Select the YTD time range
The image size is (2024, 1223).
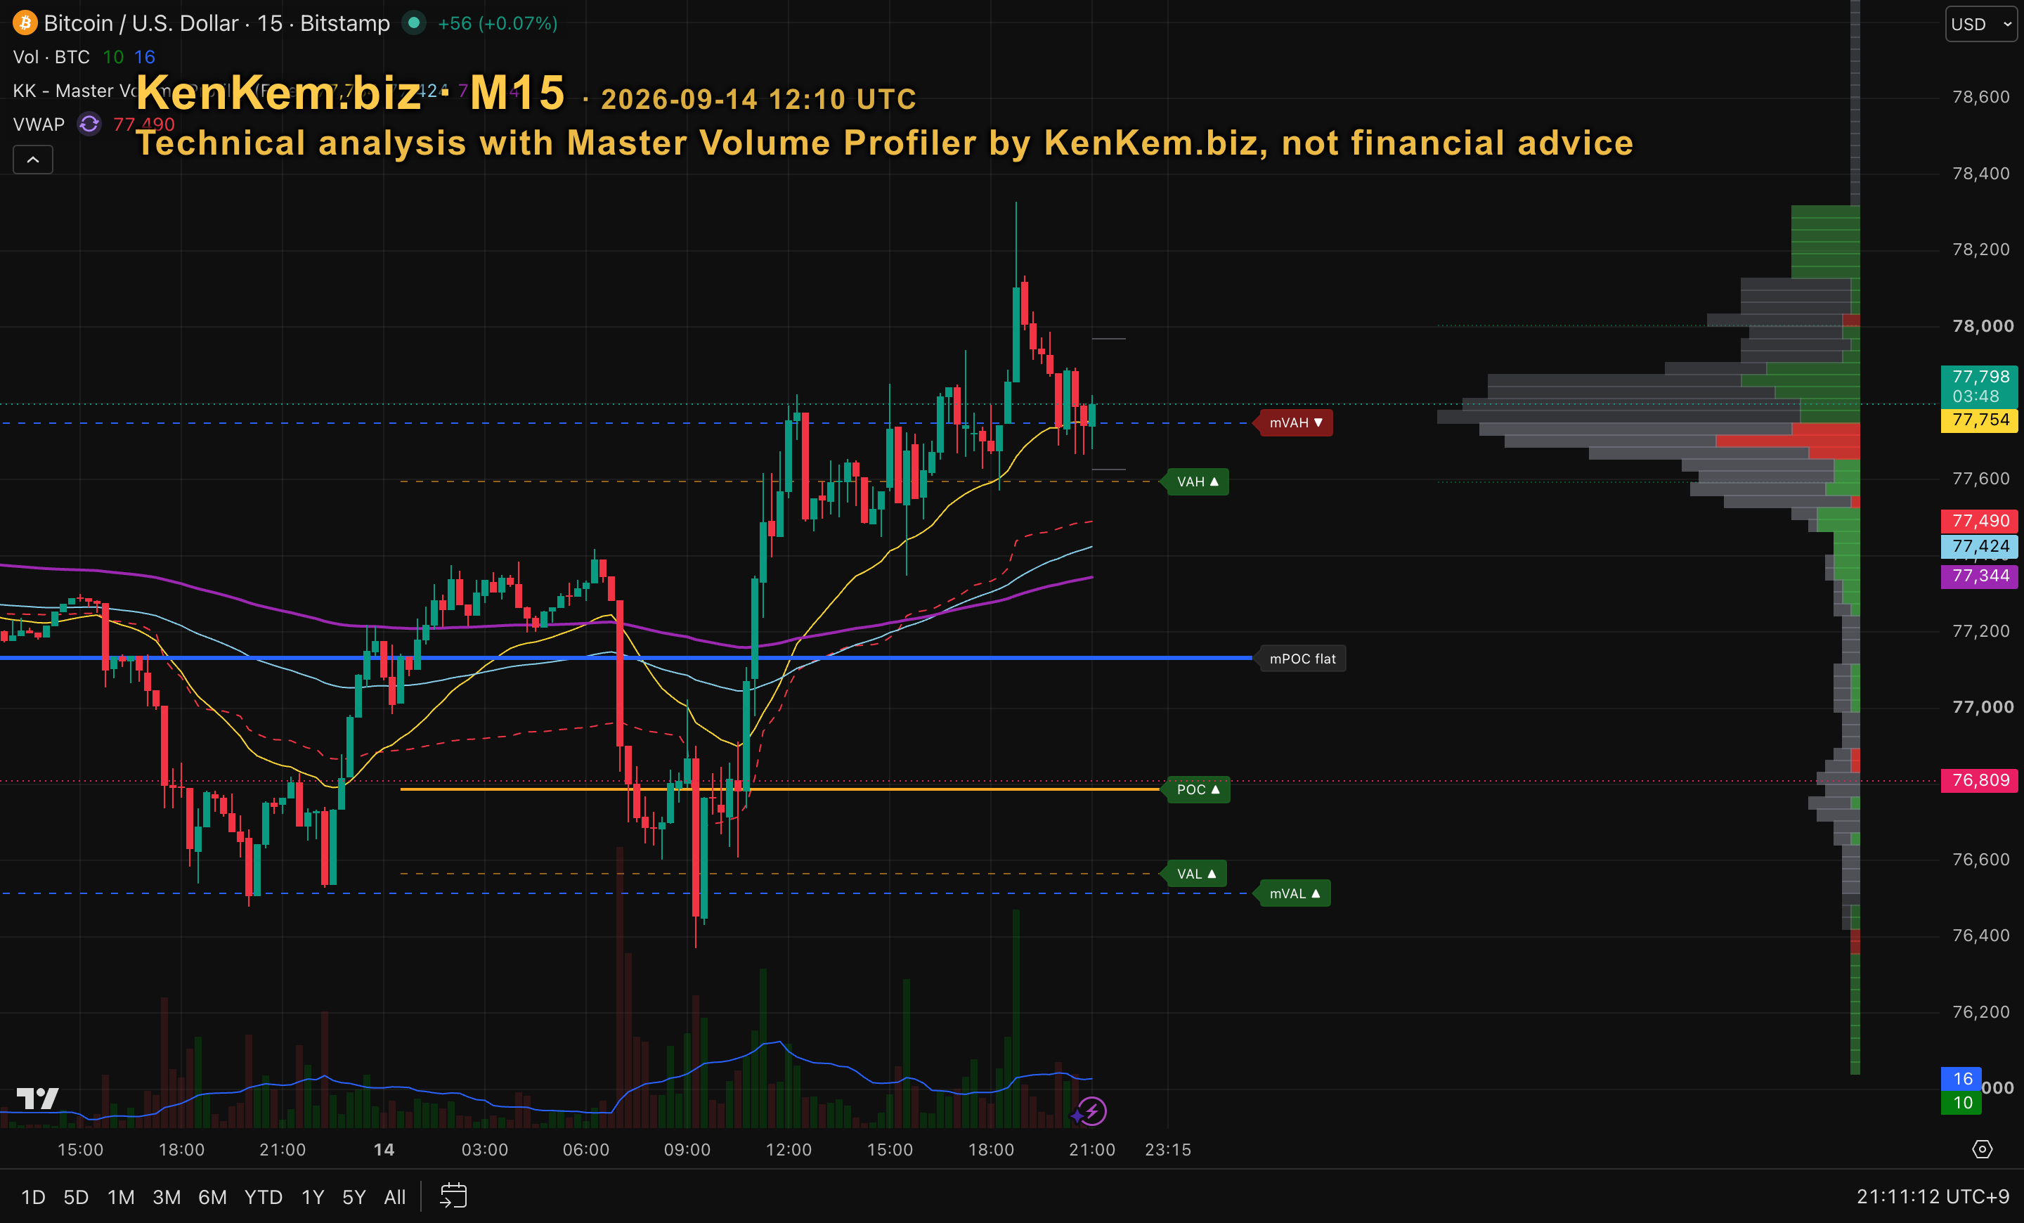point(263,1198)
